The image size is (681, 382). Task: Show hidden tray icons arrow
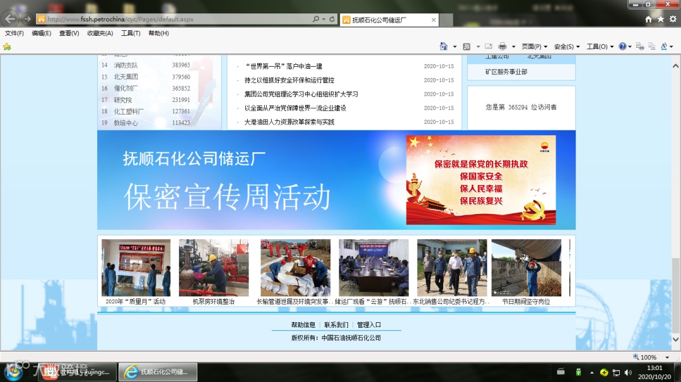click(x=591, y=373)
